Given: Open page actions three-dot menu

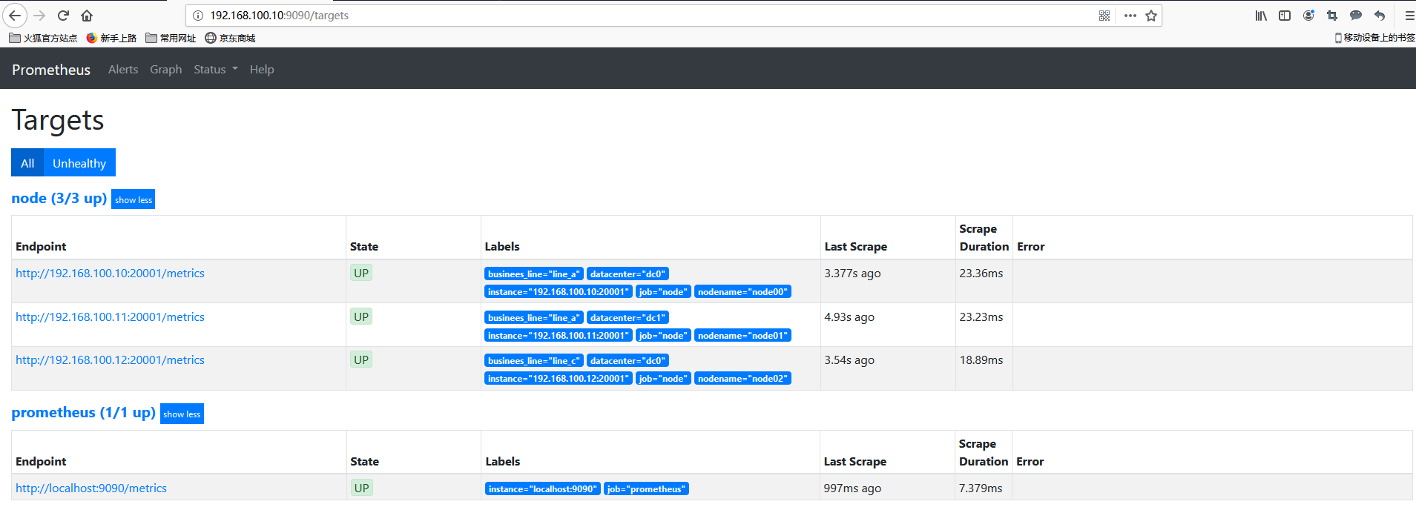Looking at the screenshot, I should (x=1130, y=16).
